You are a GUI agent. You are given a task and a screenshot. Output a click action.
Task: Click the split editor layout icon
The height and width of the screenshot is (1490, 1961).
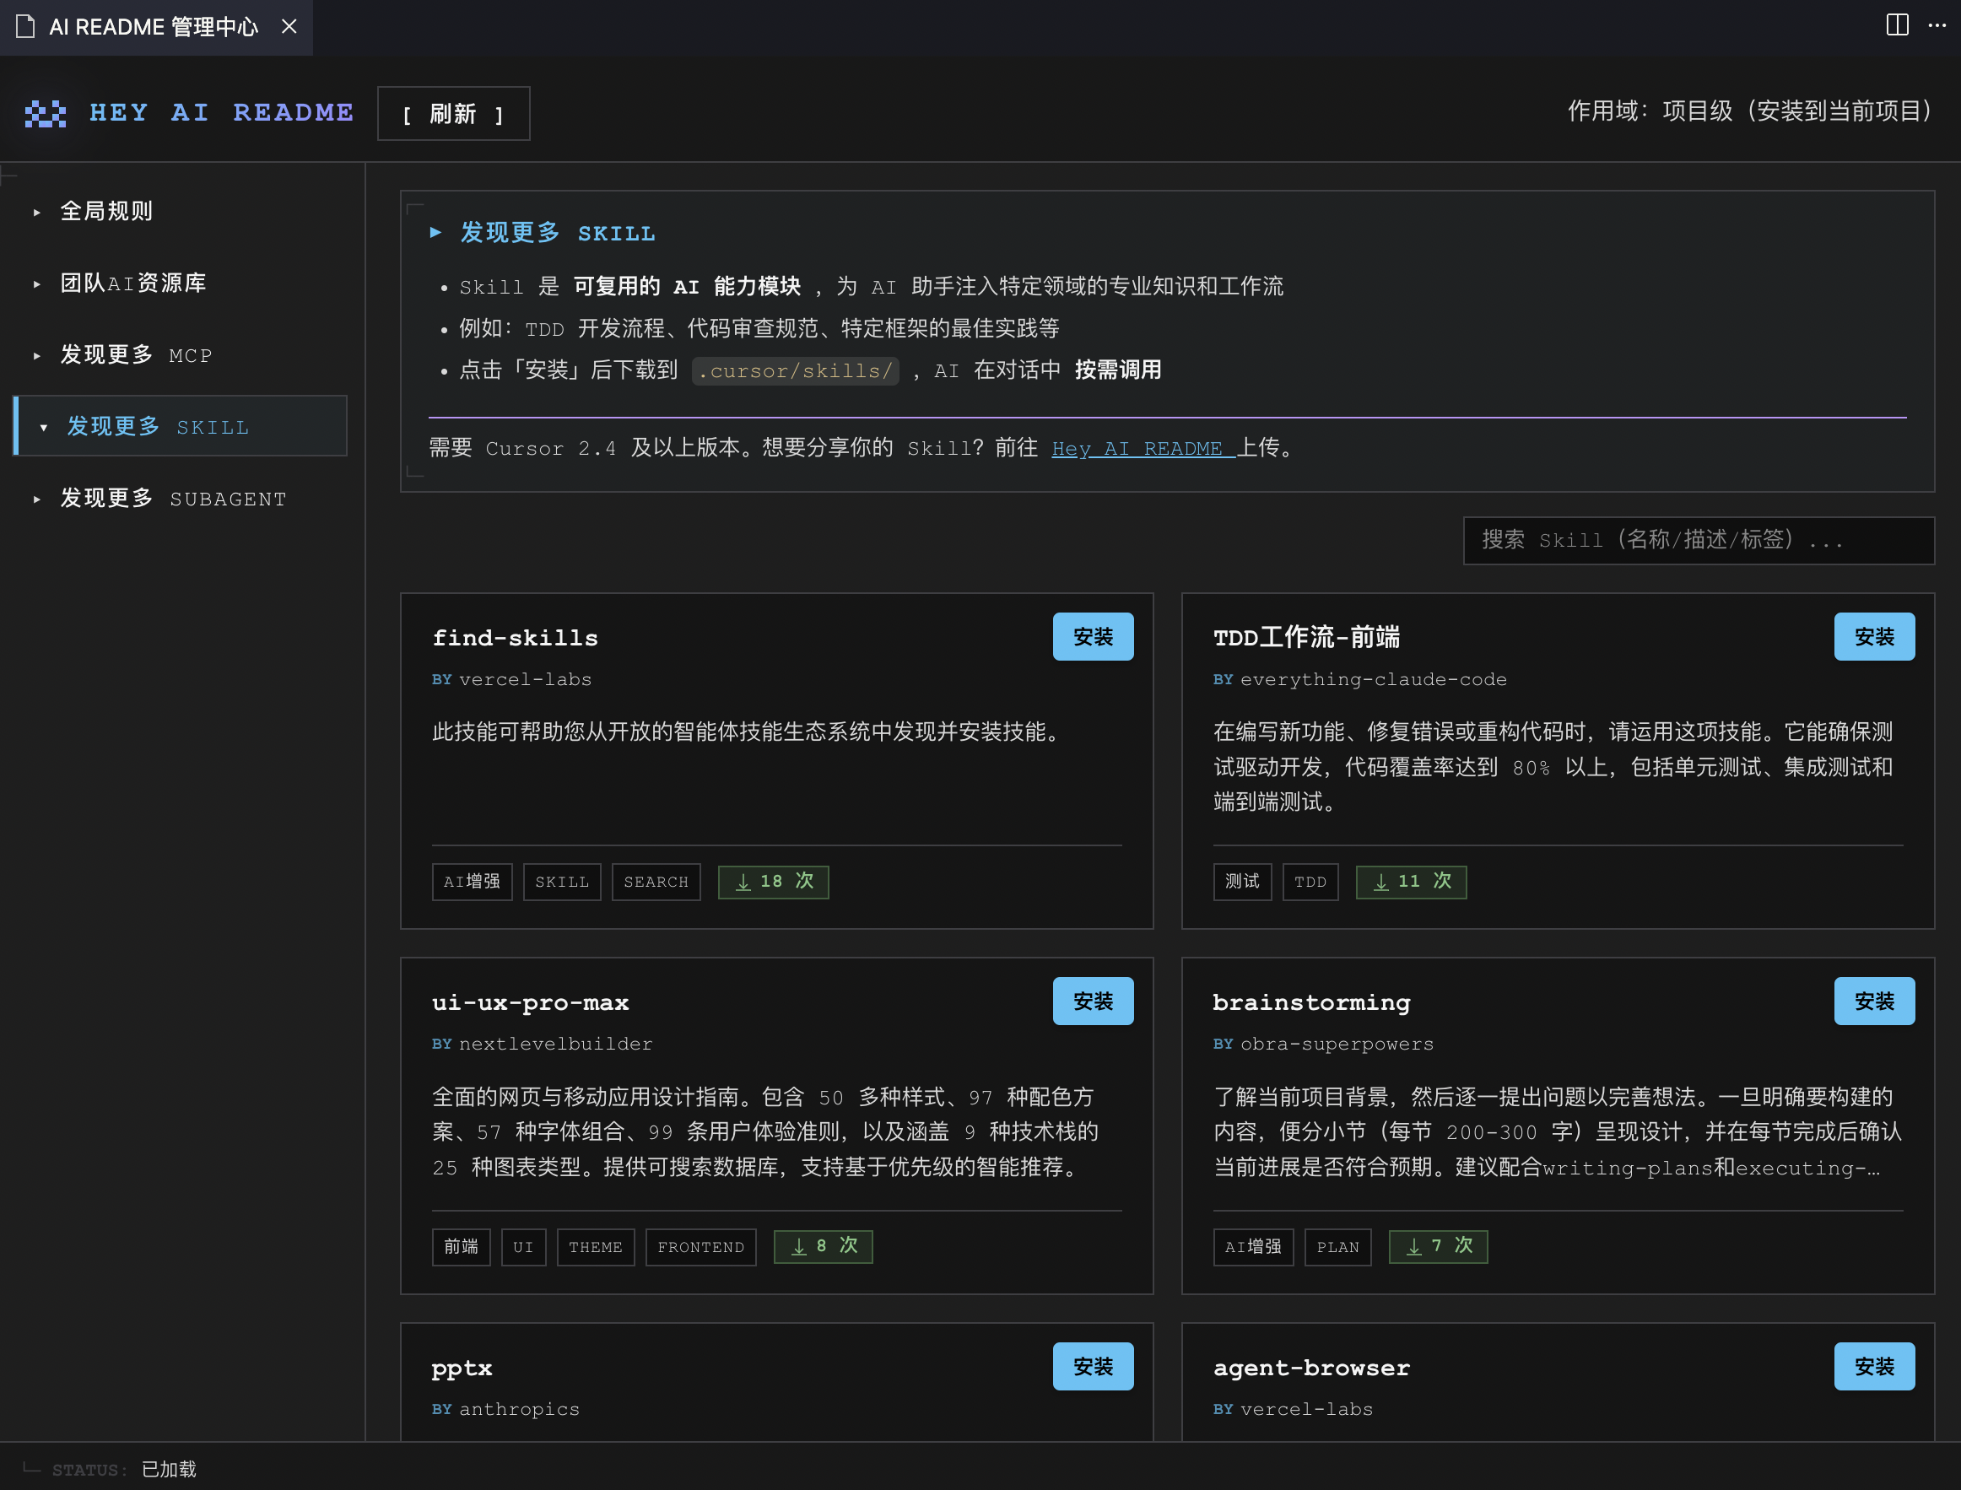1896,24
